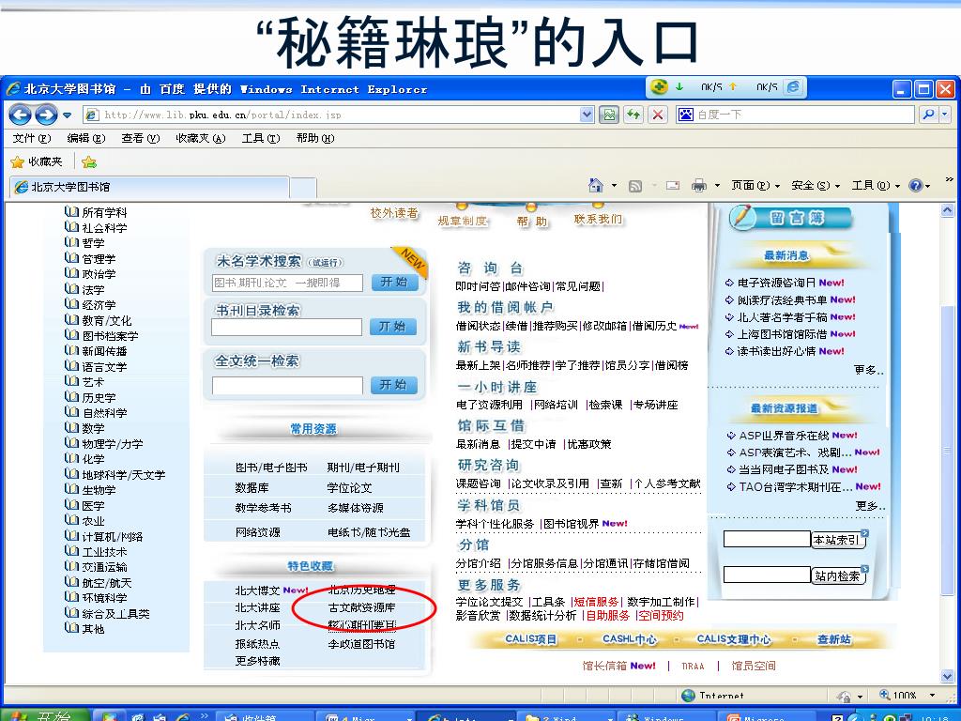Click the 站内检索 button
Viewport: 961px width, 721px height.
pyautogui.click(x=839, y=575)
